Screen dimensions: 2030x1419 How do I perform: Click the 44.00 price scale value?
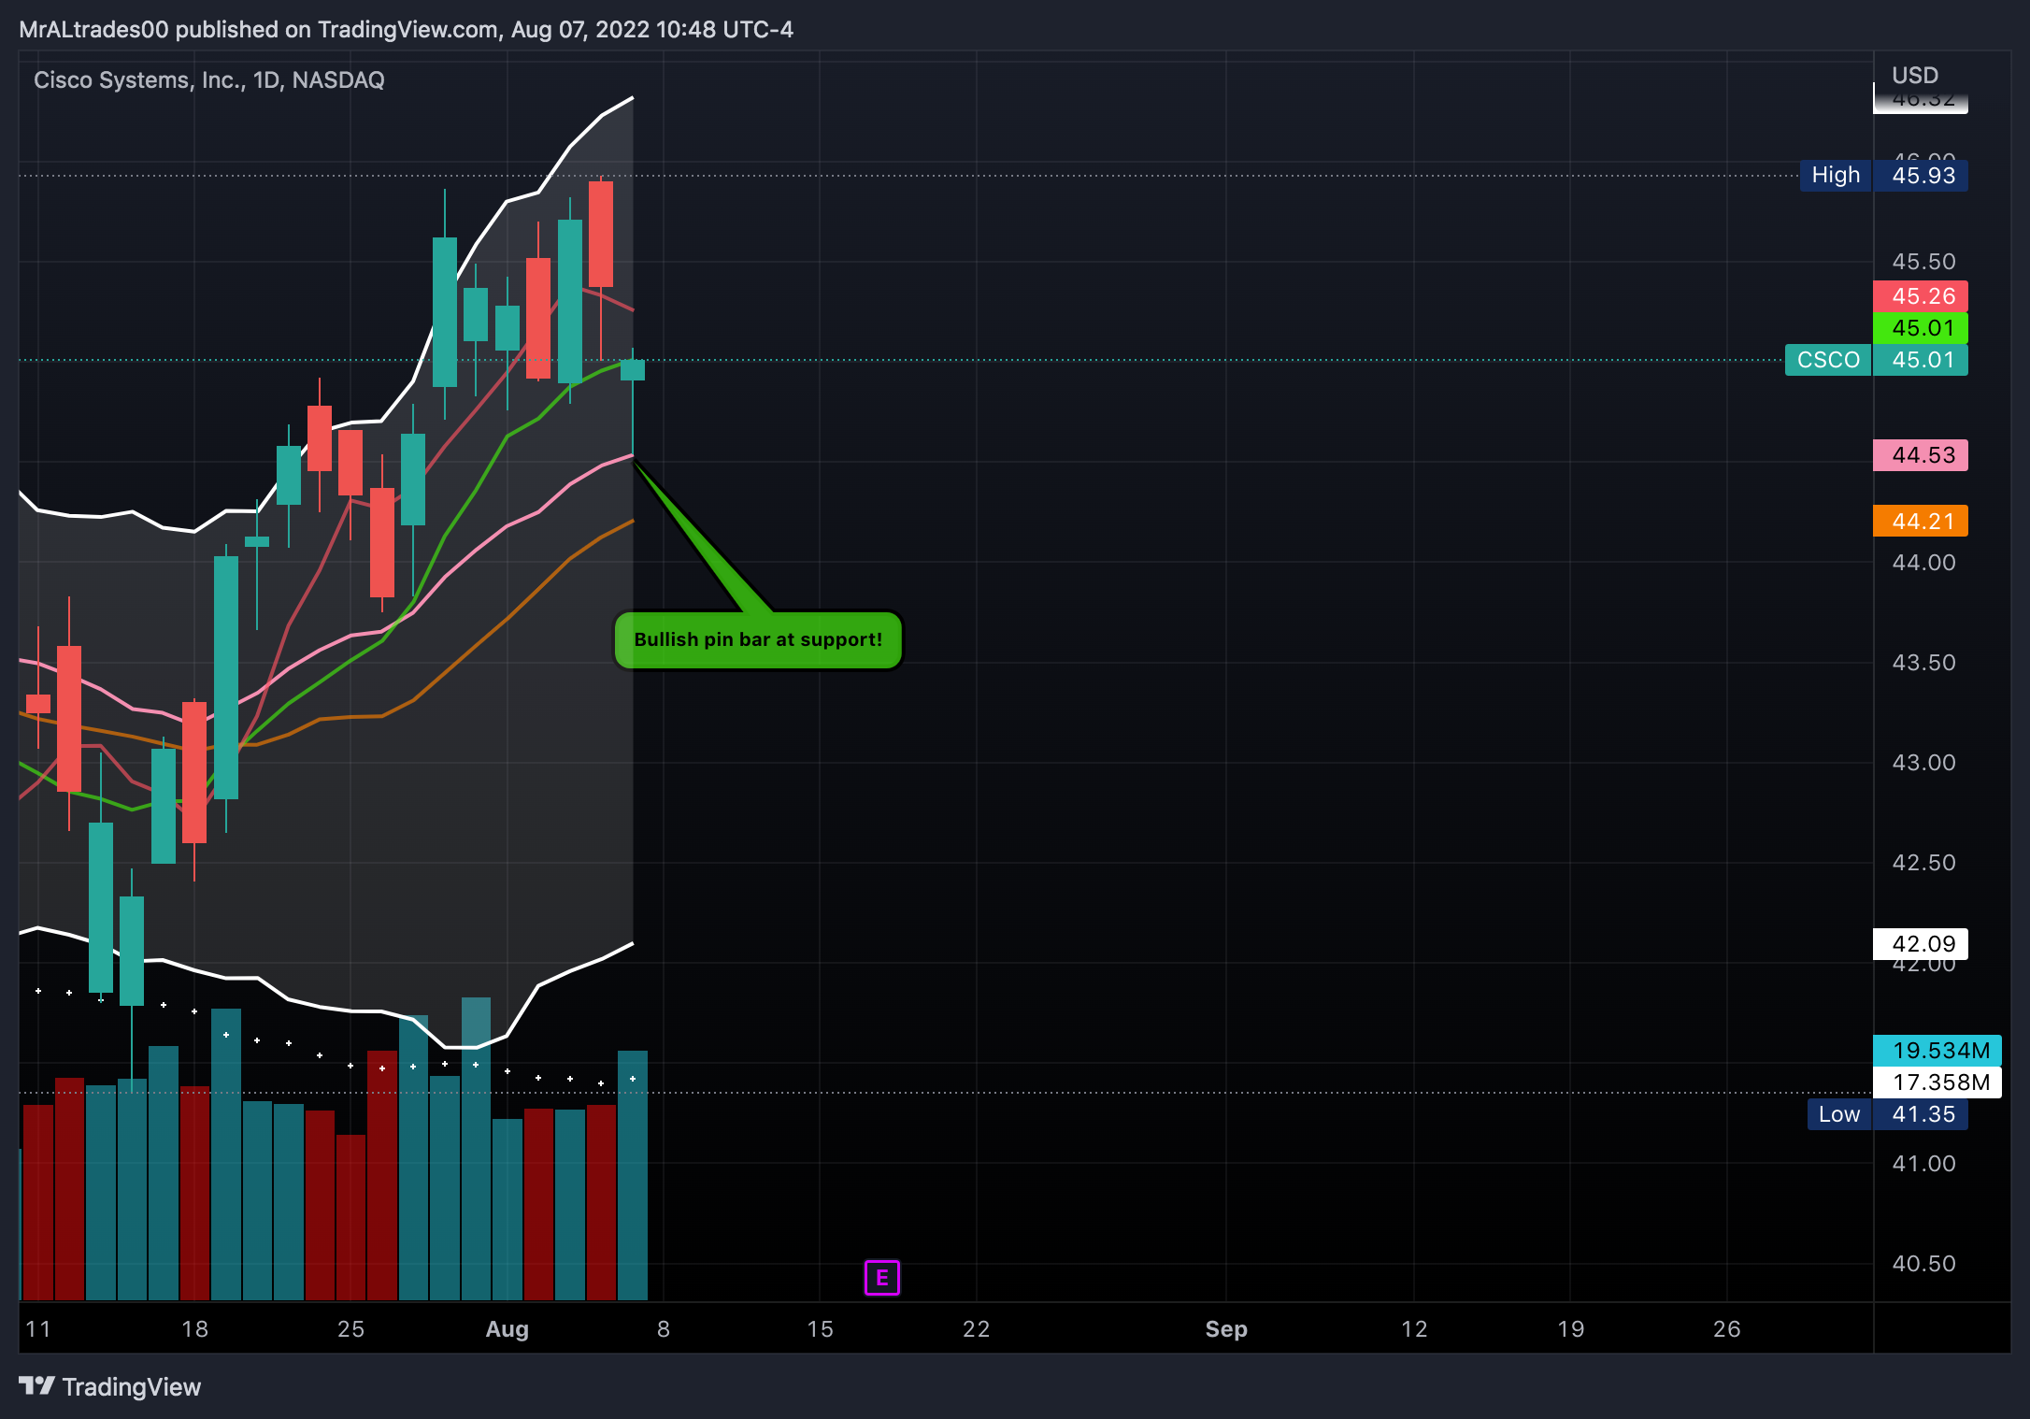1923,563
